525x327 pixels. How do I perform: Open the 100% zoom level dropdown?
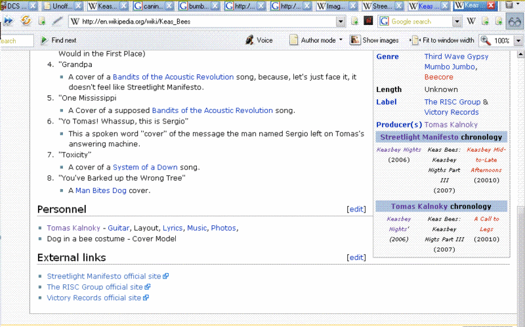(x=518, y=41)
